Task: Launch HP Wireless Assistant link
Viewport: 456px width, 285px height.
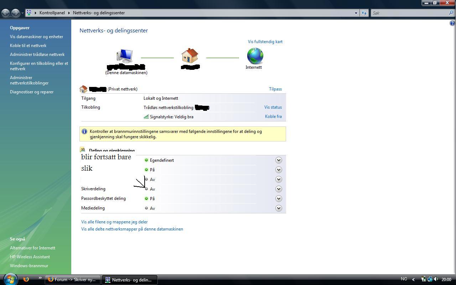Action: coord(30,257)
